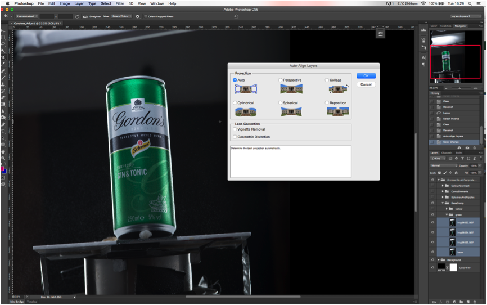Screen dimensions: 487x305
Task: Select the Cylindrical projection option
Action: coord(235,102)
